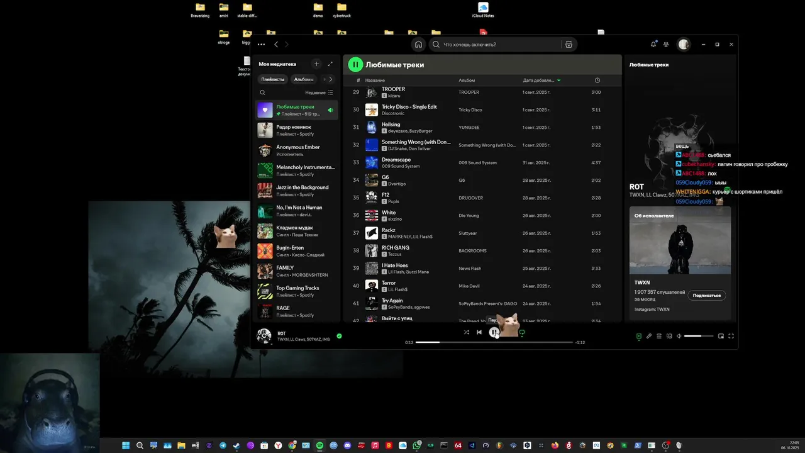Viewport: 805px width, 453px height.
Task: Open the queue icon
Action: tap(659, 336)
